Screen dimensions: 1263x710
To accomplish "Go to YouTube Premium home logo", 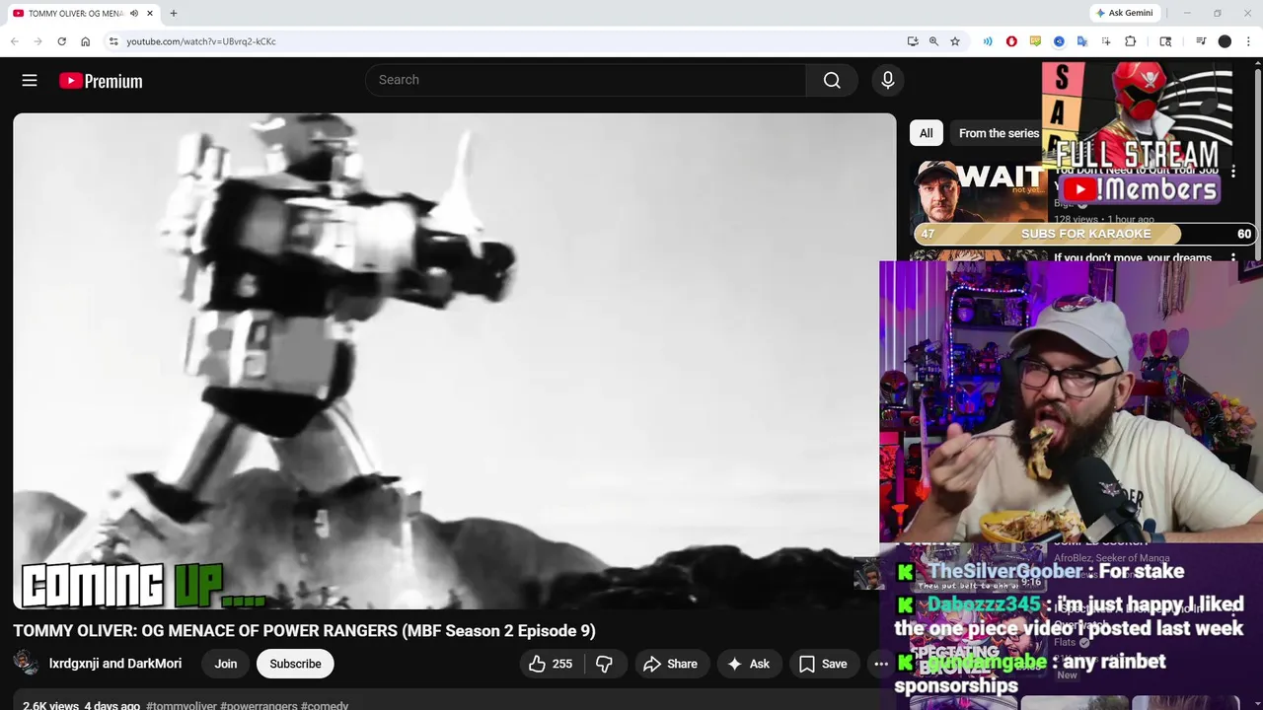I will pyautogui.click(x=101, y=81).
